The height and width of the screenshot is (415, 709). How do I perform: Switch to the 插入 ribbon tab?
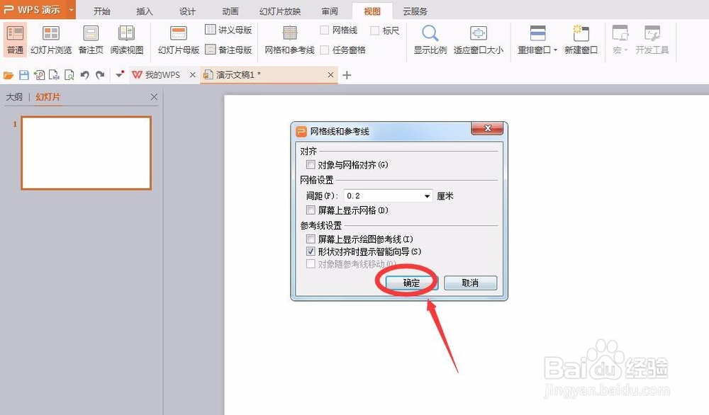pyautogui.click(x=144, y=11)
